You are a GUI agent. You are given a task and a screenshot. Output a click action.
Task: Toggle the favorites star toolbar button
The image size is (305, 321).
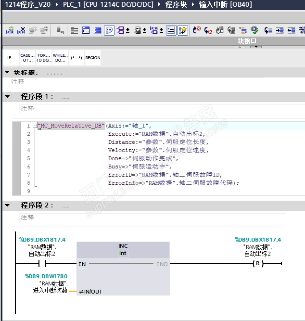pyautogui.click(x=183, y=30)
